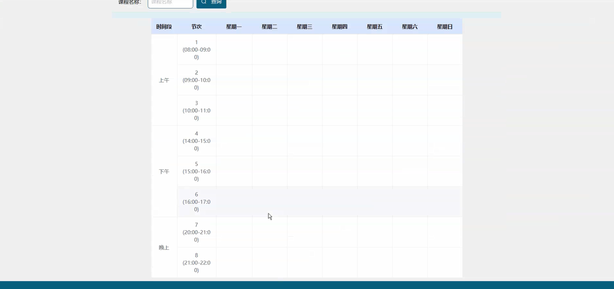614x289 pixels.
Task: Select the 星期三 column header
Action: pos(305,27)
